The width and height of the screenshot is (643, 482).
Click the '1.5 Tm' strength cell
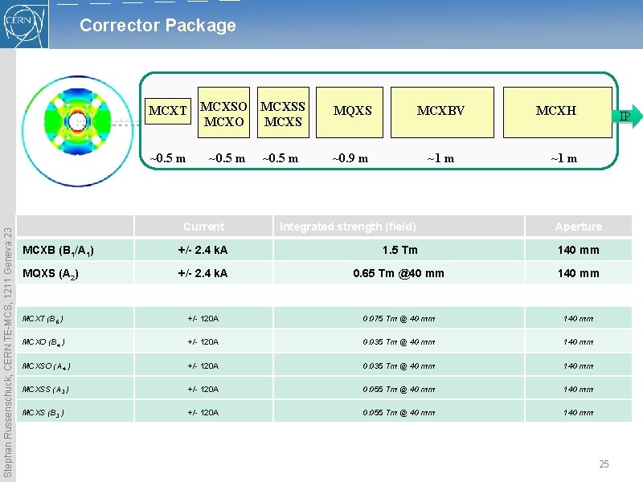(x=399, y=250)
